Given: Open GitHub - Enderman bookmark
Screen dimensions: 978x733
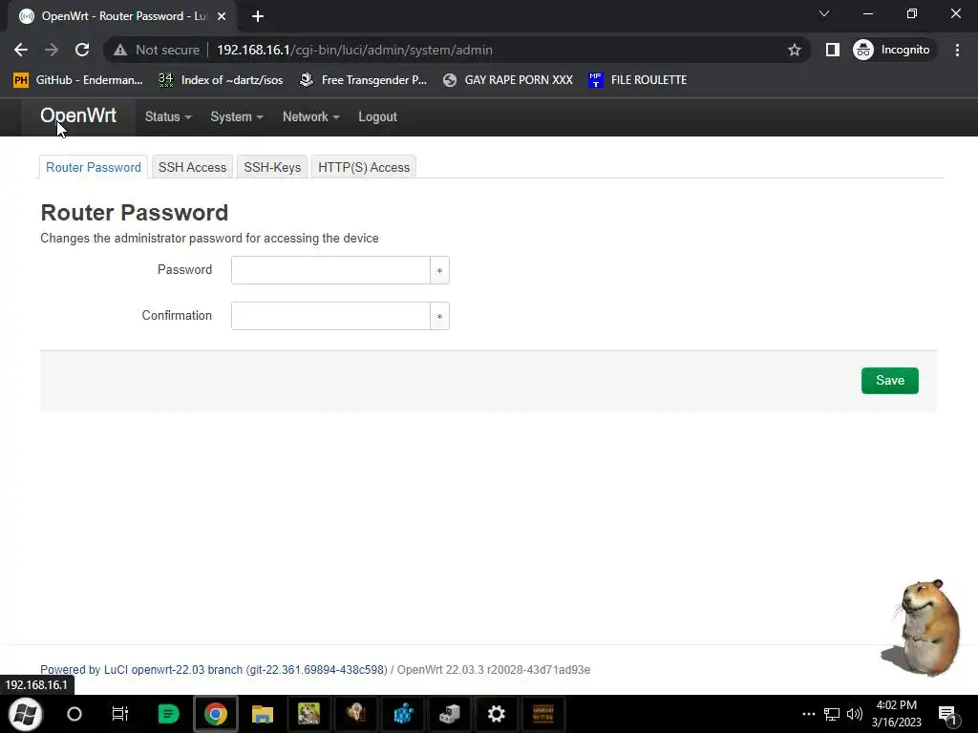Looking at the screenshot, I should [78, 80].
